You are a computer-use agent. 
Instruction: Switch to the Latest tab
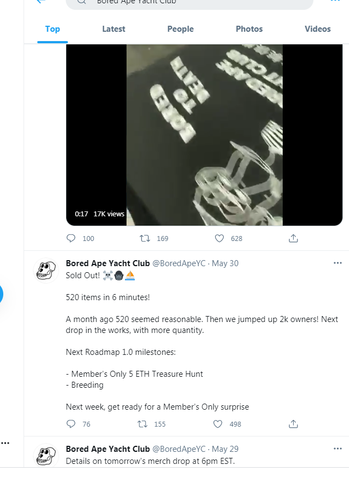coord(113,28)
